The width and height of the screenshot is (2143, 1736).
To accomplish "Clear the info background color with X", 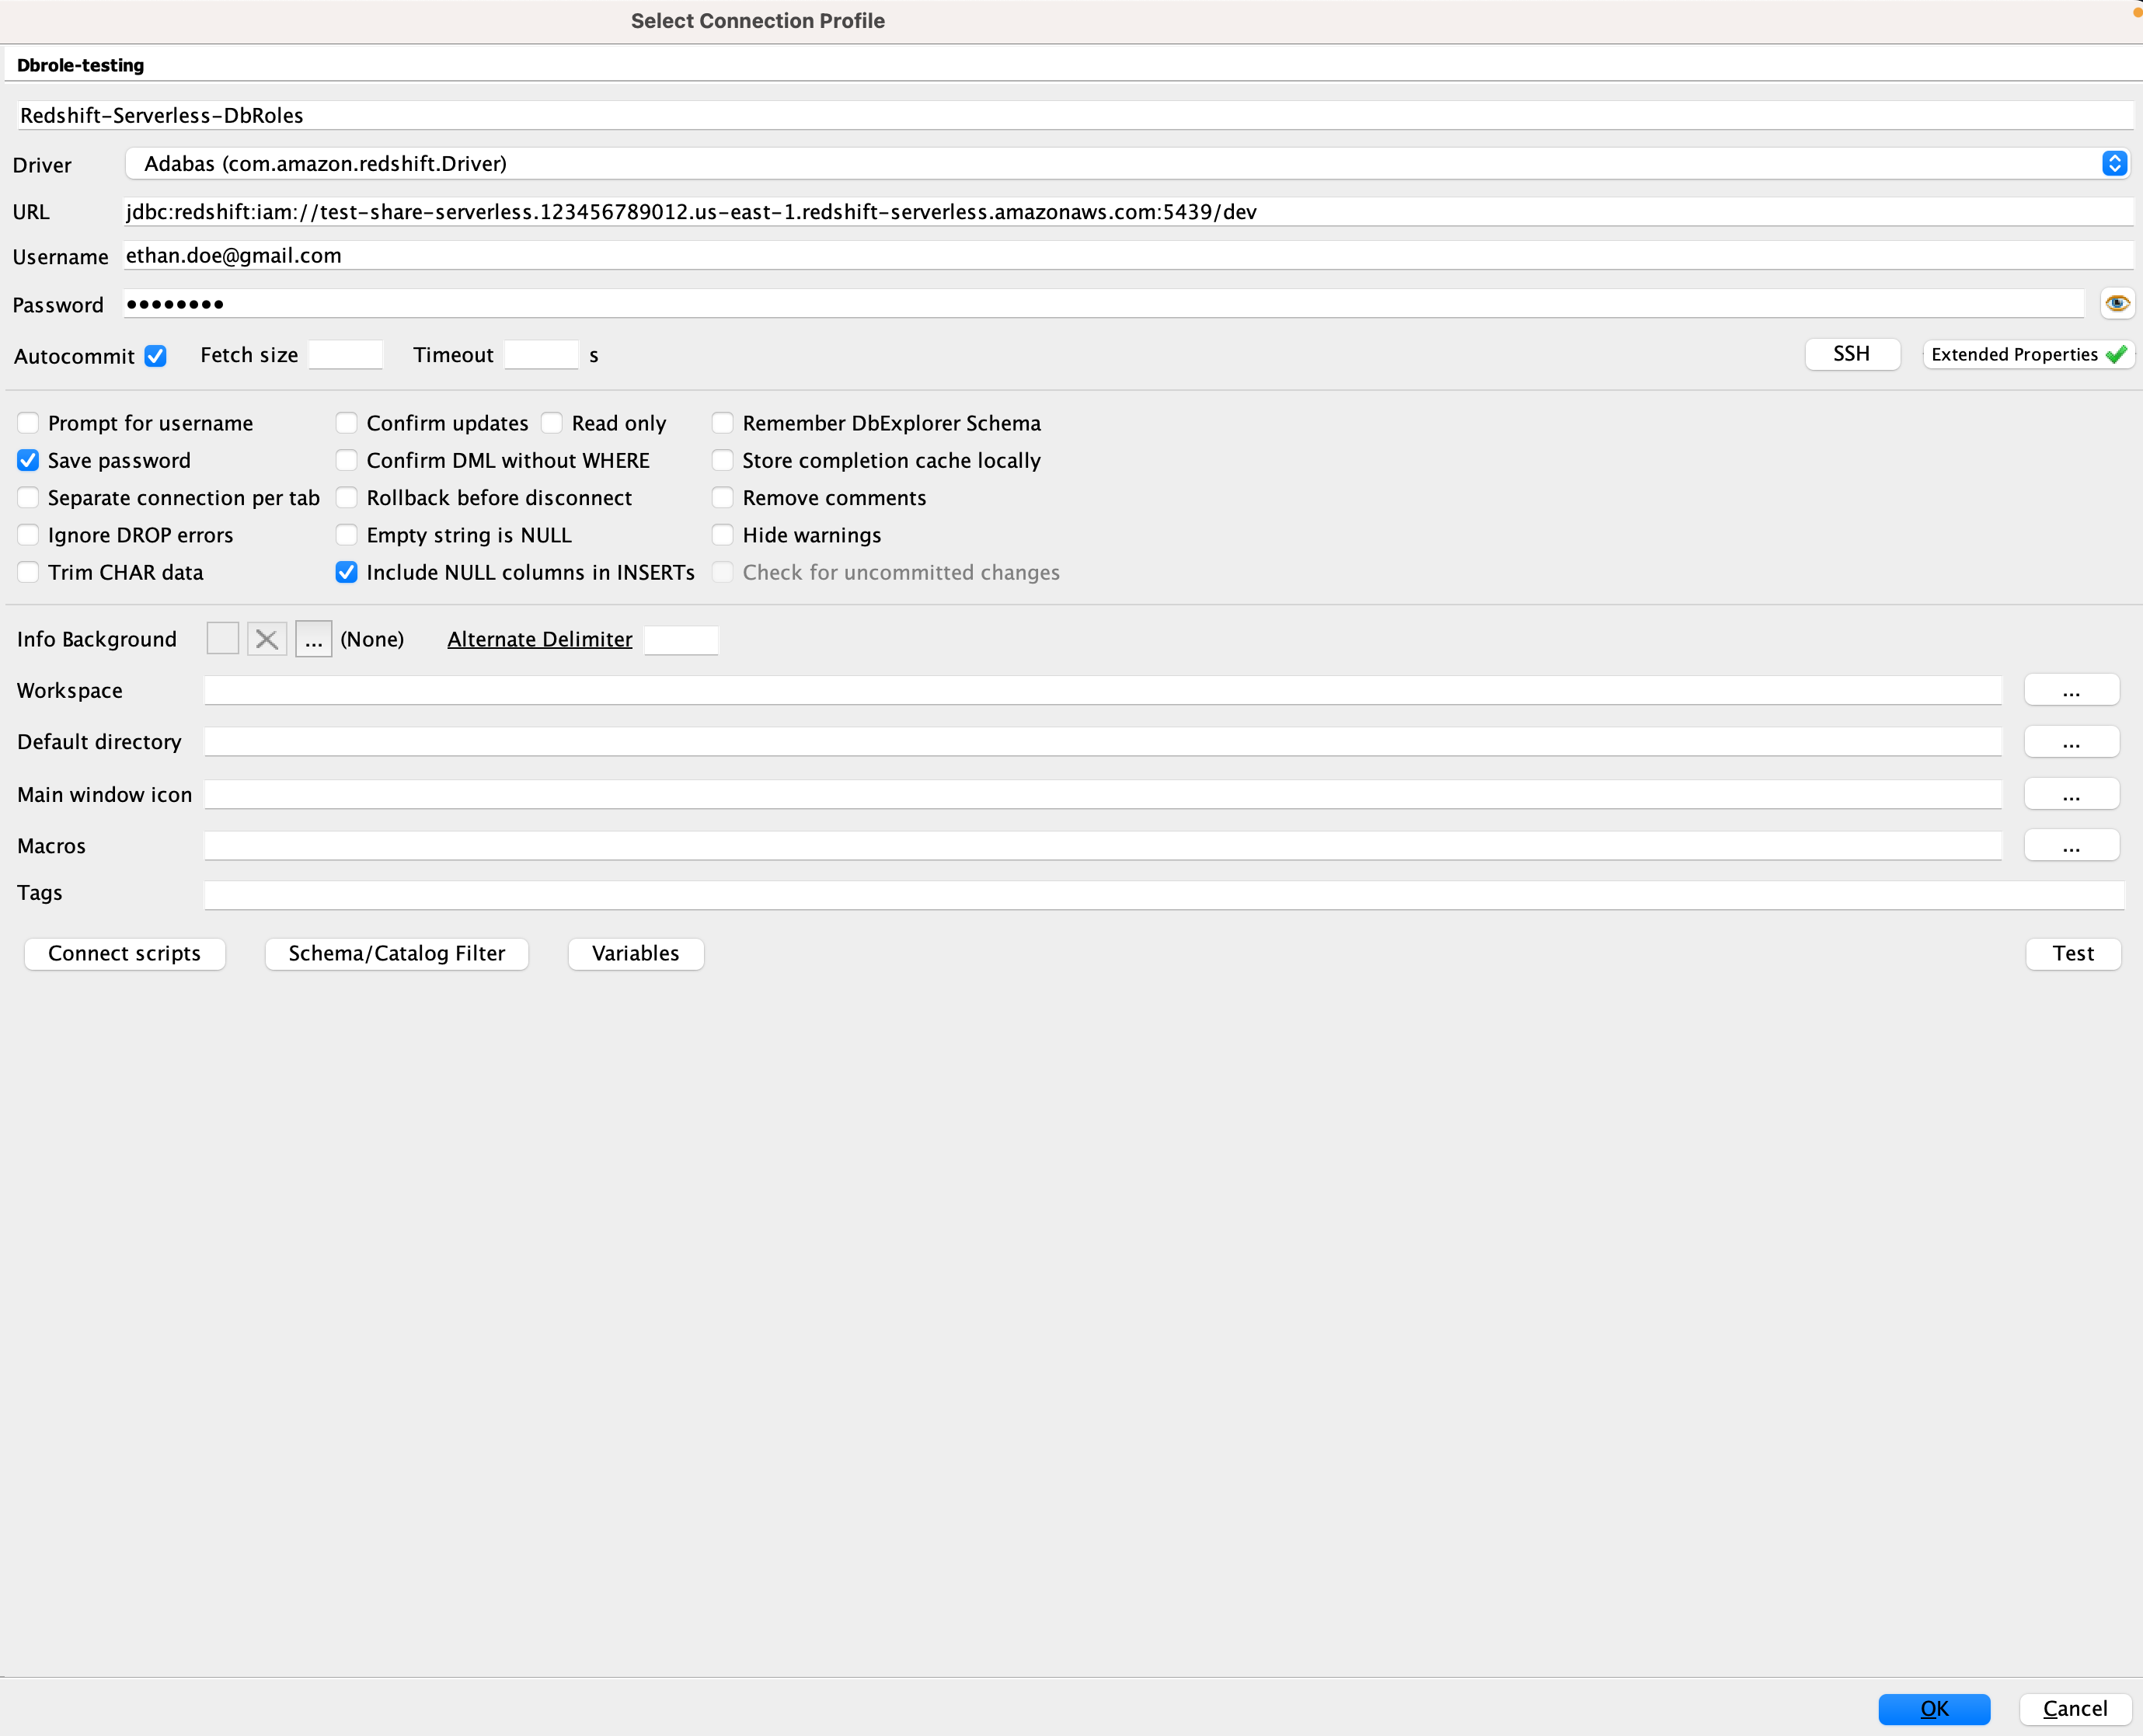I will (x=267, y=639).
